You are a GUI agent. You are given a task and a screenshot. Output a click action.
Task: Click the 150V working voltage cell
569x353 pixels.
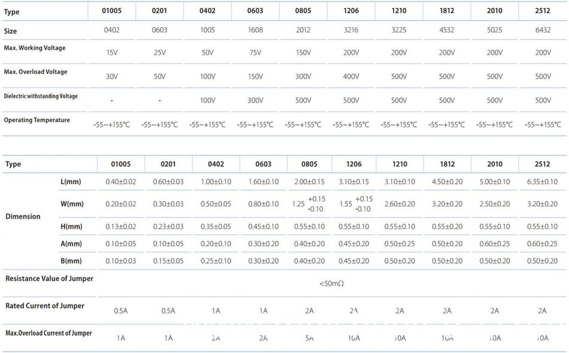point(304,53)
